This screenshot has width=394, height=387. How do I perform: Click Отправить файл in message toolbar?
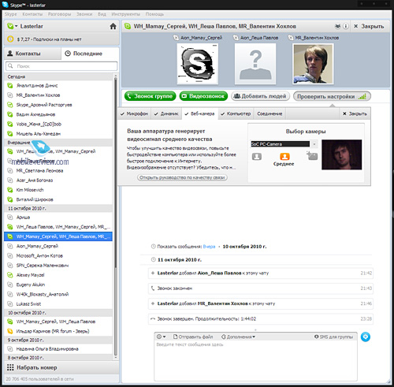click(193, 337)
